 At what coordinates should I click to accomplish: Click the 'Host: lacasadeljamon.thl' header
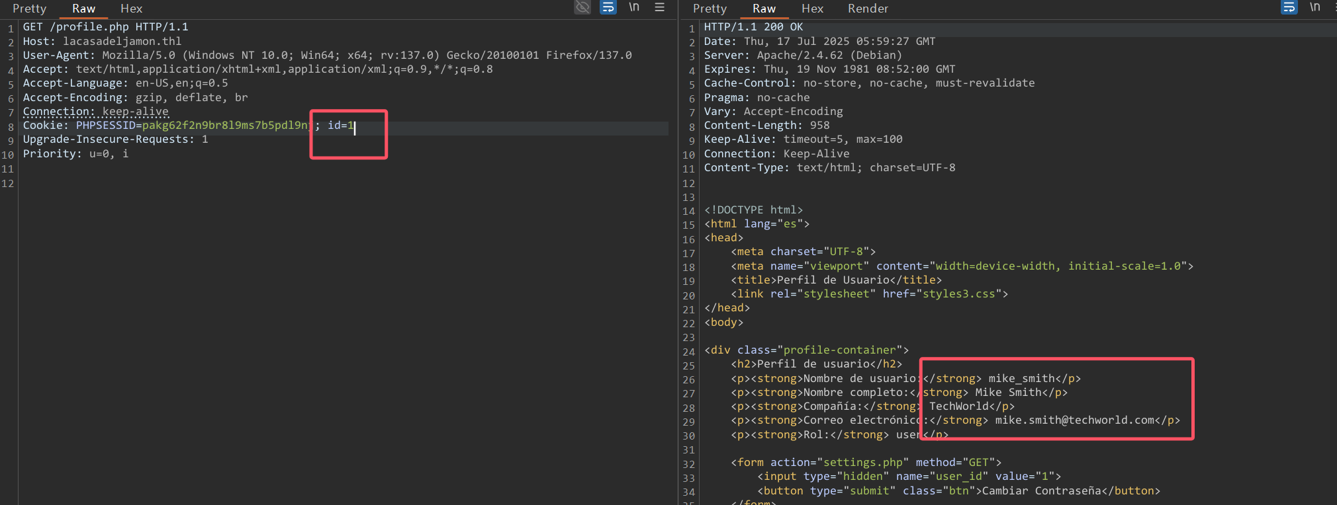pyautogui.click(x=102, y=41)
